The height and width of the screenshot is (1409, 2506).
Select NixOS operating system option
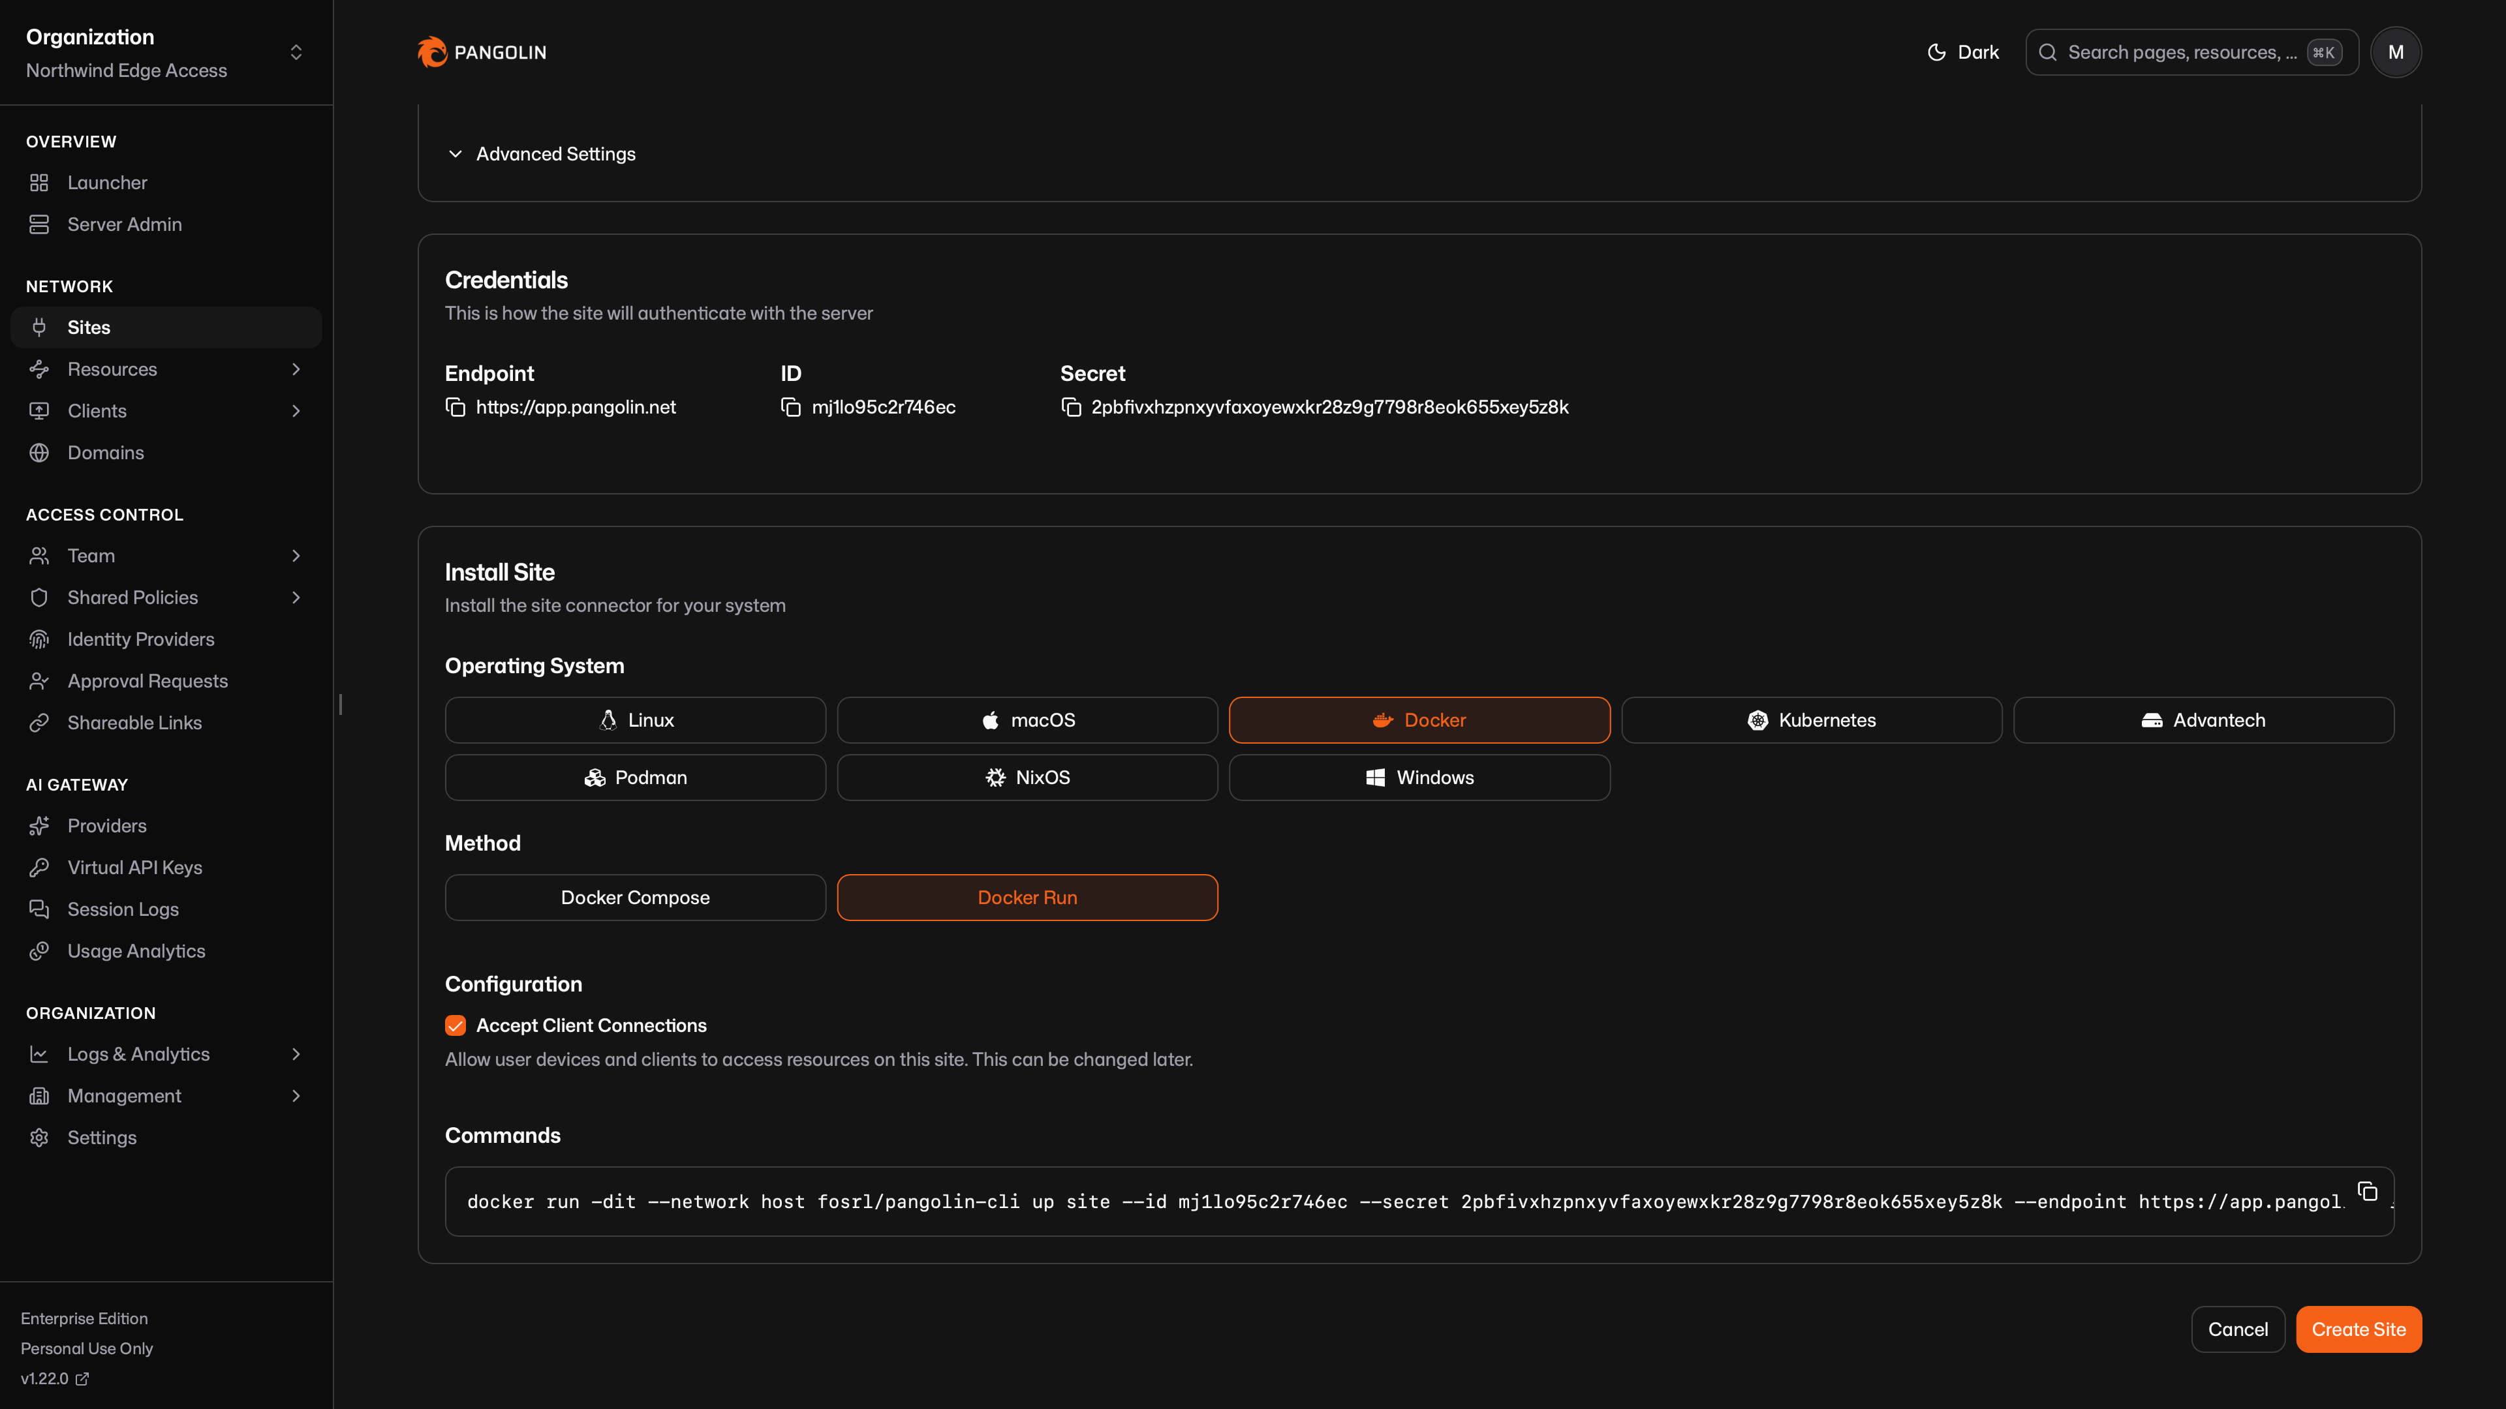click(1027, 778)
